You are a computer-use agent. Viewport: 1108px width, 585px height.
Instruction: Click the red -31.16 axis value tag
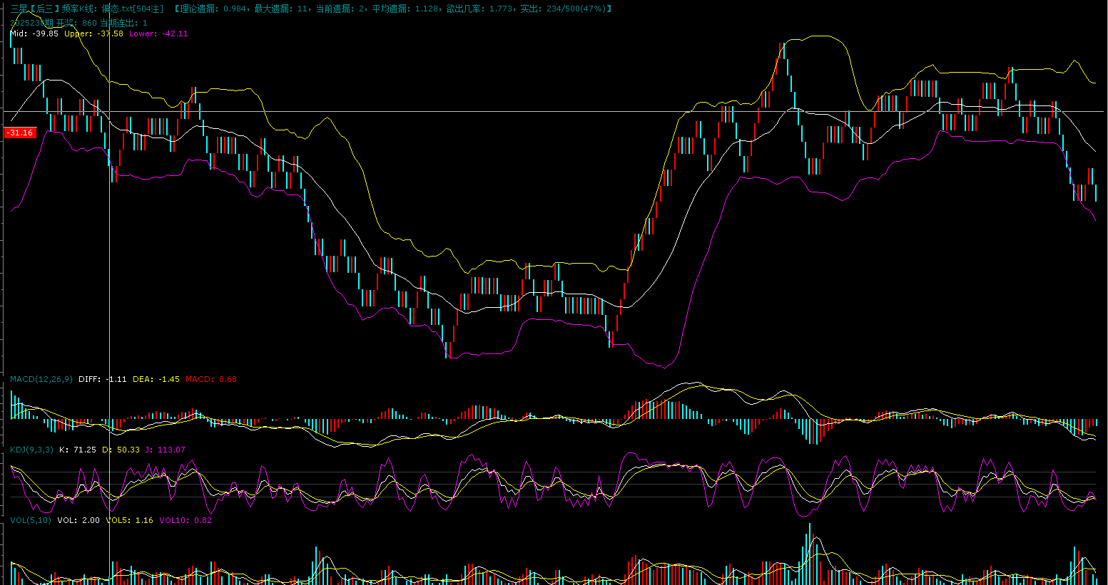click(20, 133)
